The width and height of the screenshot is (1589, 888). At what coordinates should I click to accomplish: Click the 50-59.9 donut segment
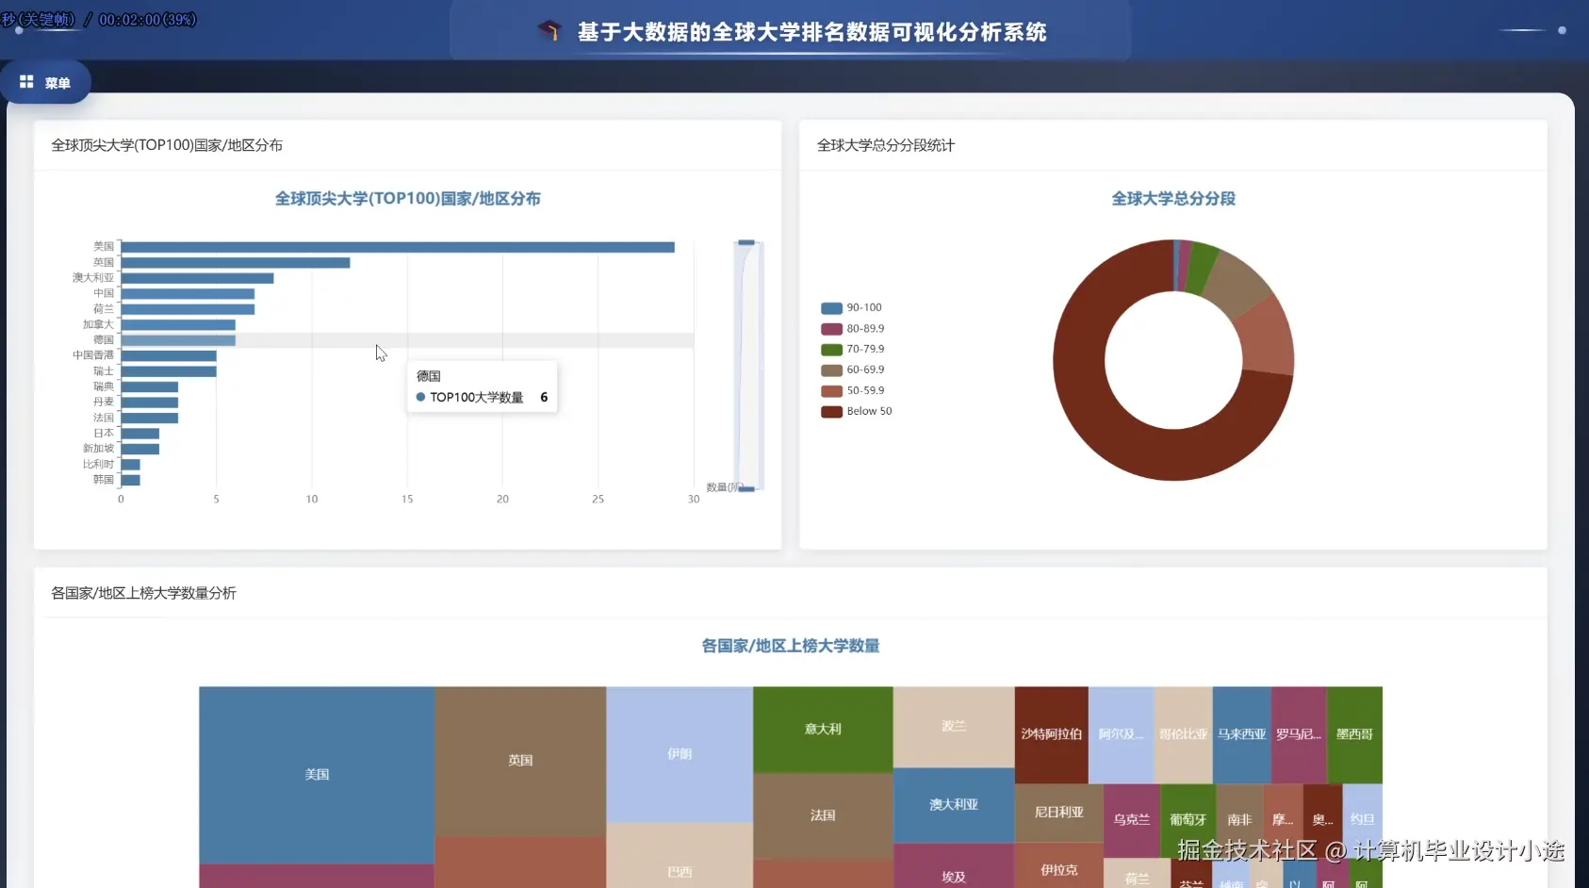click(x=1267, y=337)
